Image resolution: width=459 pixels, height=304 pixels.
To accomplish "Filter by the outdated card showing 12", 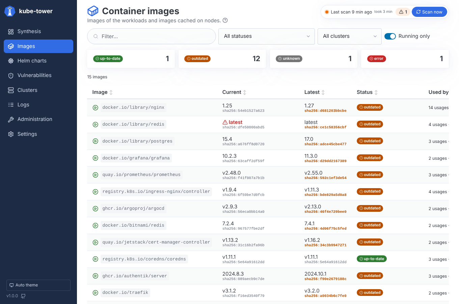I will tap(222, 59).
